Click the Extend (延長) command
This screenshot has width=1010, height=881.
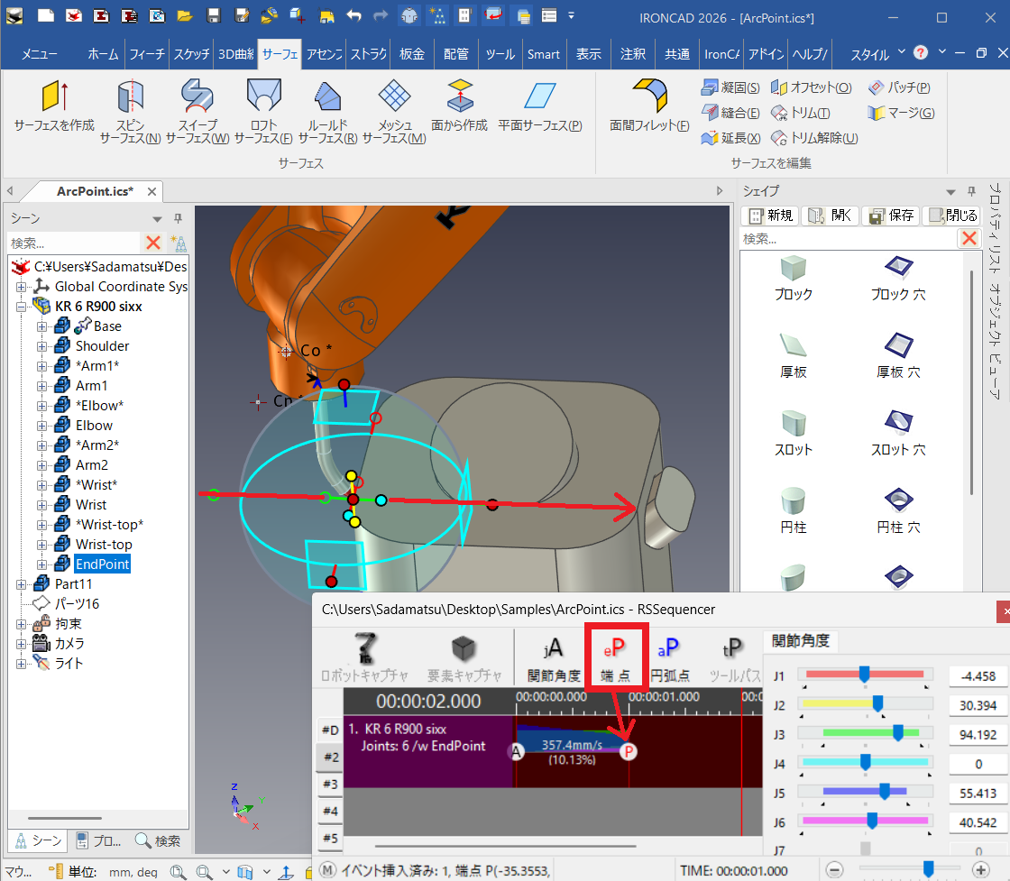tap(731, 138)
